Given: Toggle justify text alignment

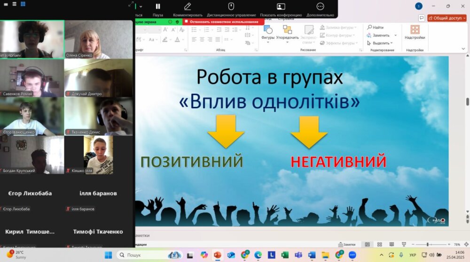Looking at the screenshot, I should pos(218,39).
